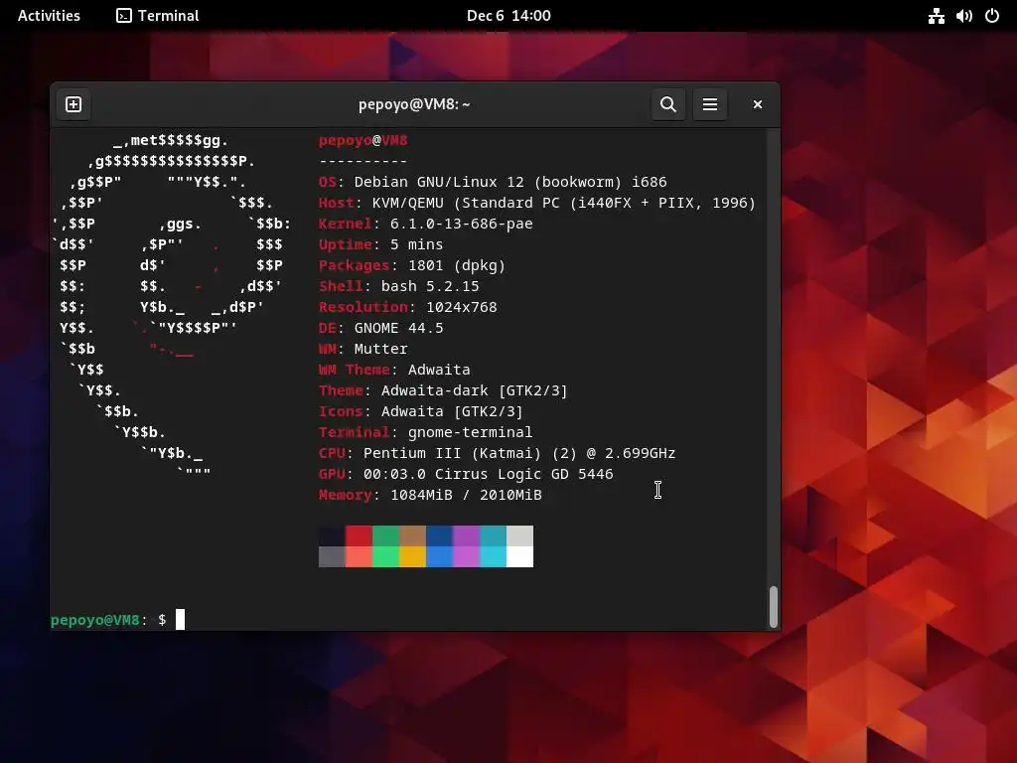
Task: Click the wired network status icon
Action: pyautogui.click(x=936, y=16)
